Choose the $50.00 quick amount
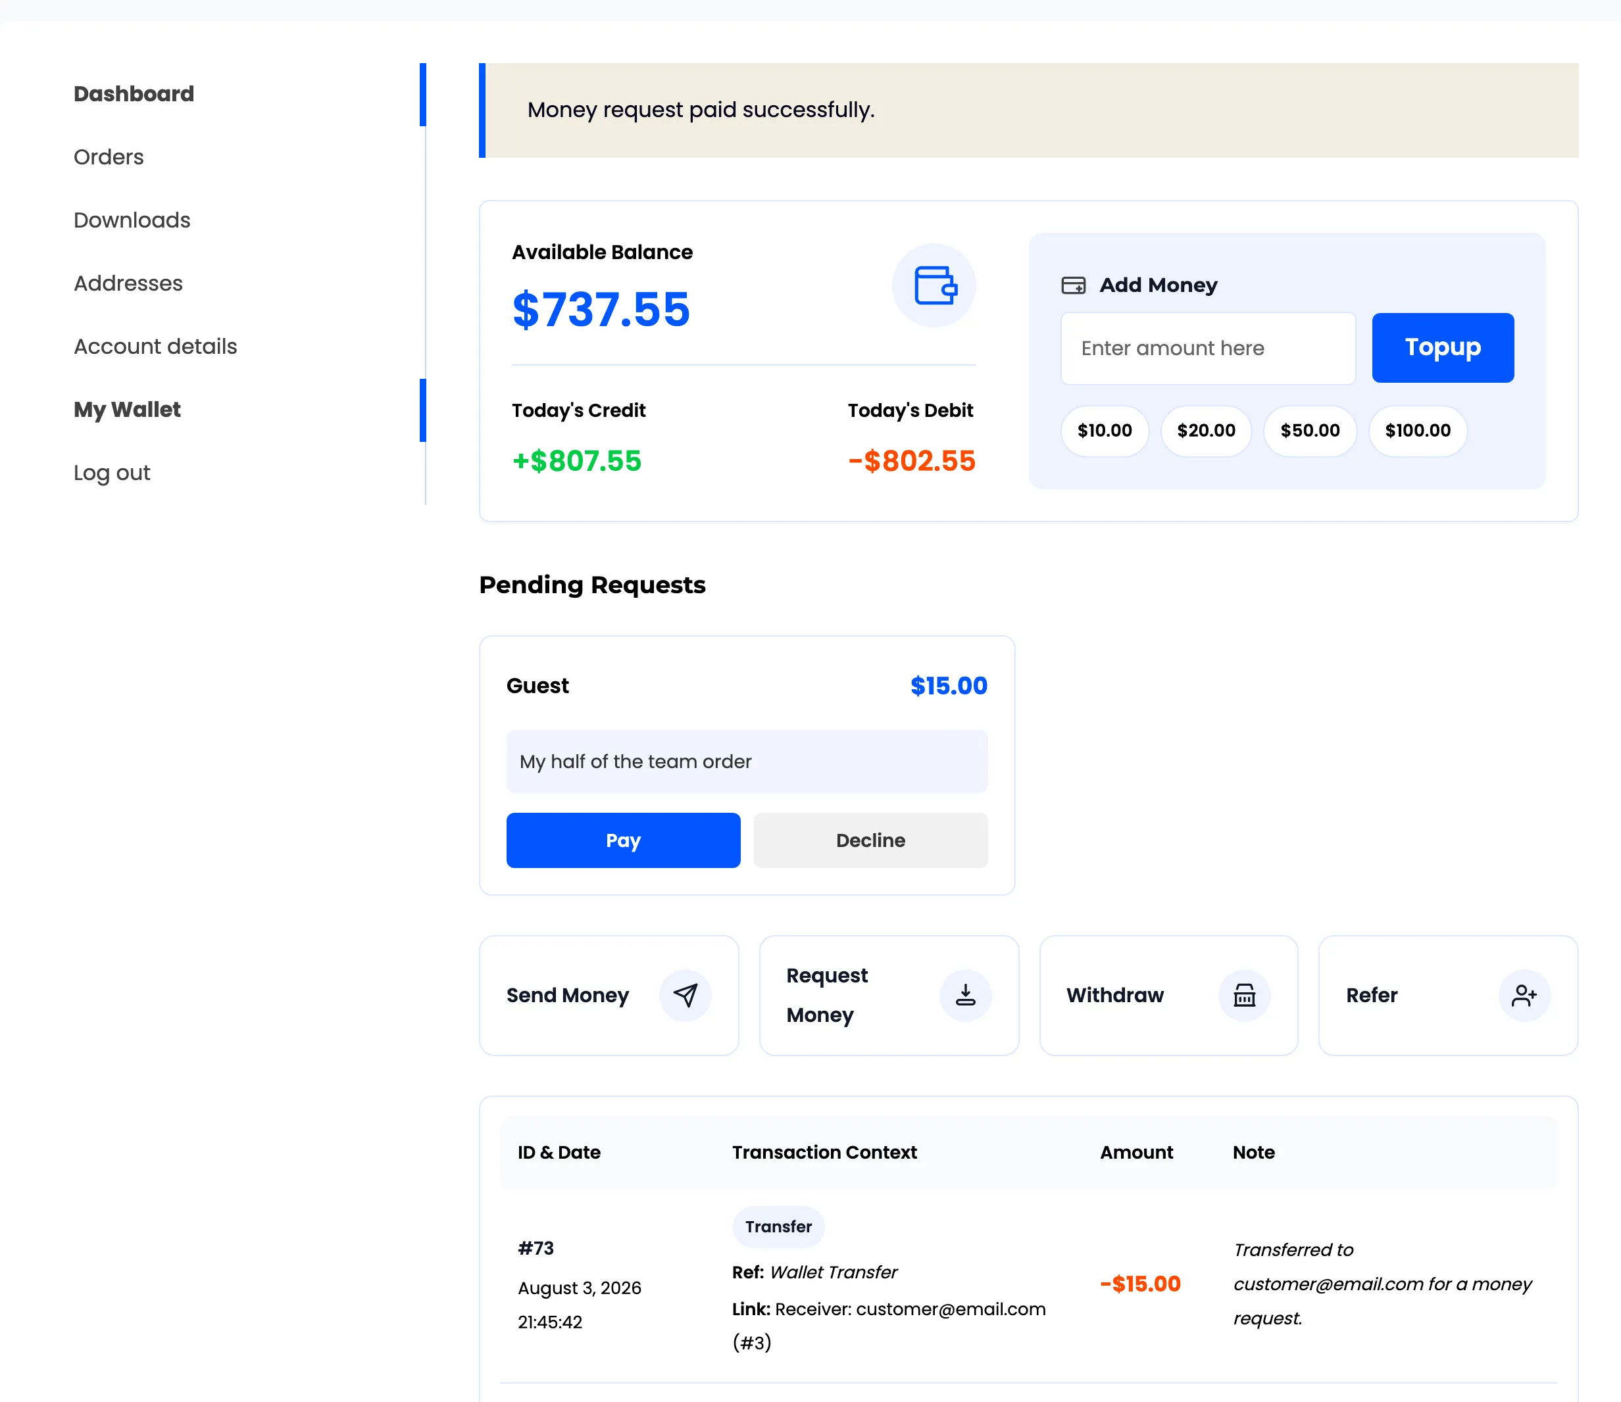Viewport: 1621px width, 1402px height. point(1309,430)
